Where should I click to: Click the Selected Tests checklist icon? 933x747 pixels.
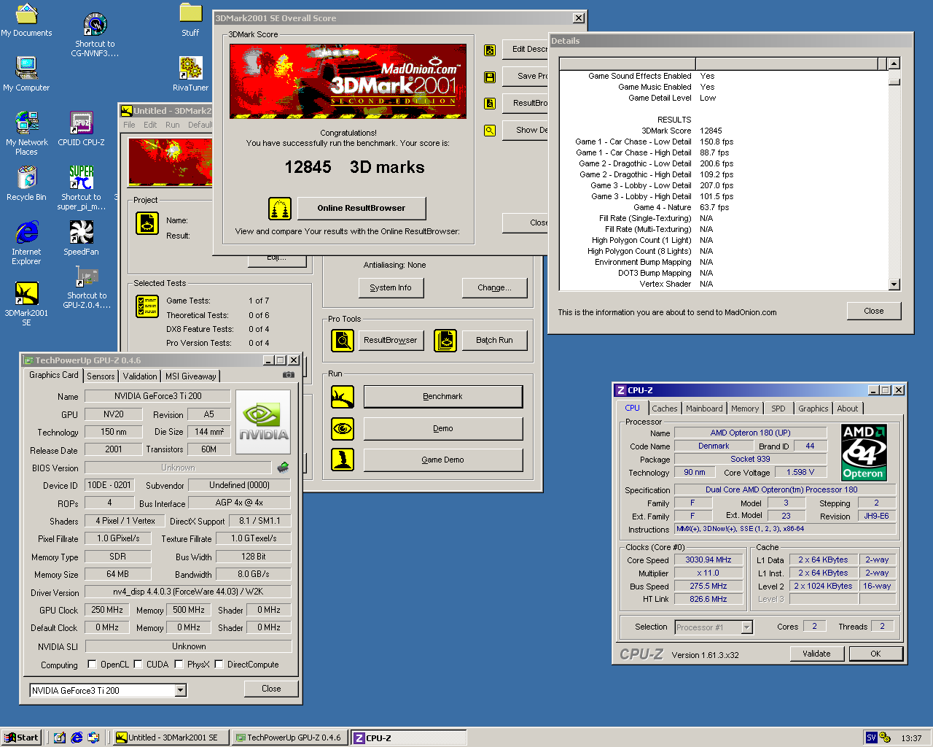147,306
